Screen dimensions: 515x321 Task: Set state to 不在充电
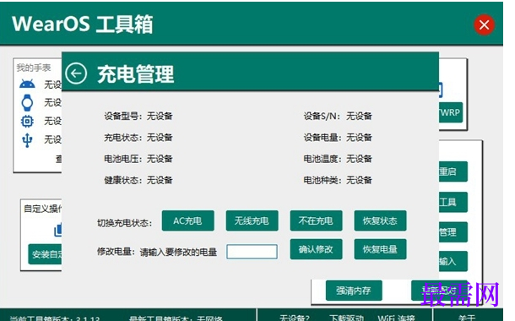click(316, 220)
